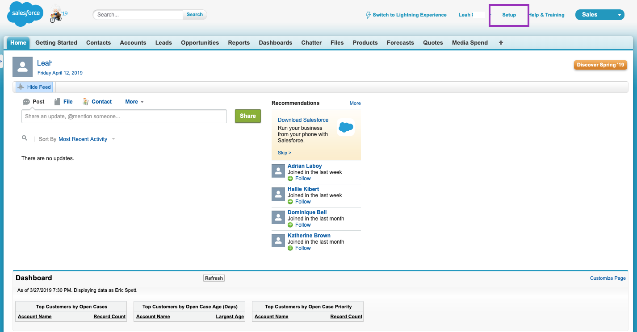
Task: Switch to the Products tab
Action: click(365, 43)
